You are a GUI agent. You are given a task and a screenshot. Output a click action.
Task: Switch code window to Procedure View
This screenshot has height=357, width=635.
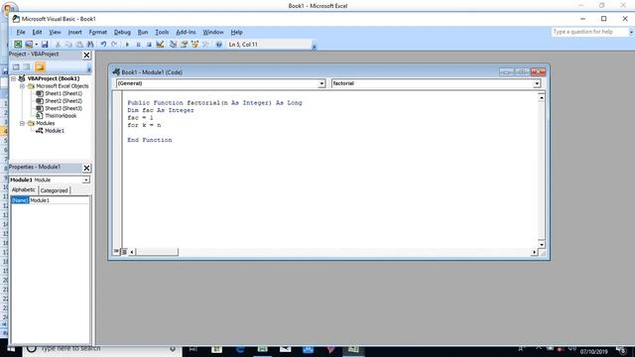(x=116, y=252)
